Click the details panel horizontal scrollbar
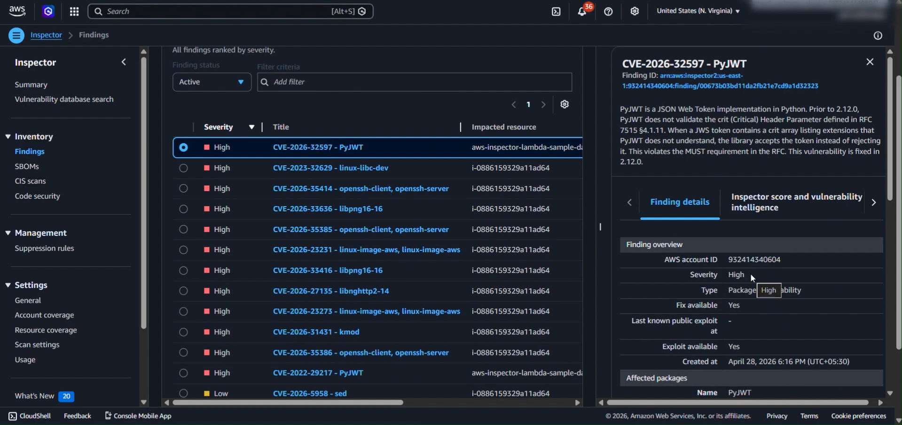The image size is (902, 425). tap(737, 402)
